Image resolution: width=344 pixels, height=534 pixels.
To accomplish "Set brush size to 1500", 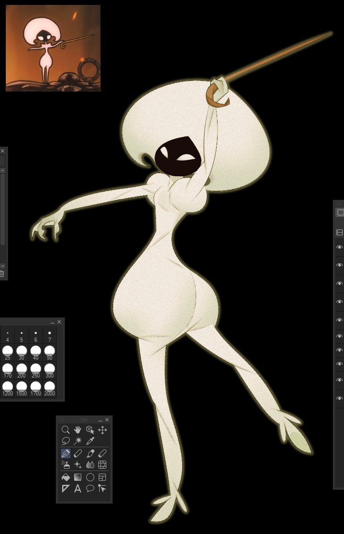I will [21, 388].
